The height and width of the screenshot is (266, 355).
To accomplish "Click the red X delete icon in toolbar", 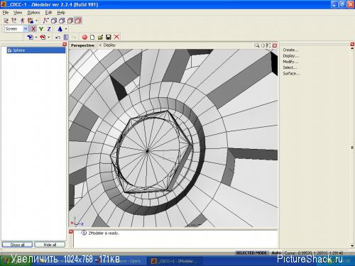I will tap(116, 37).
